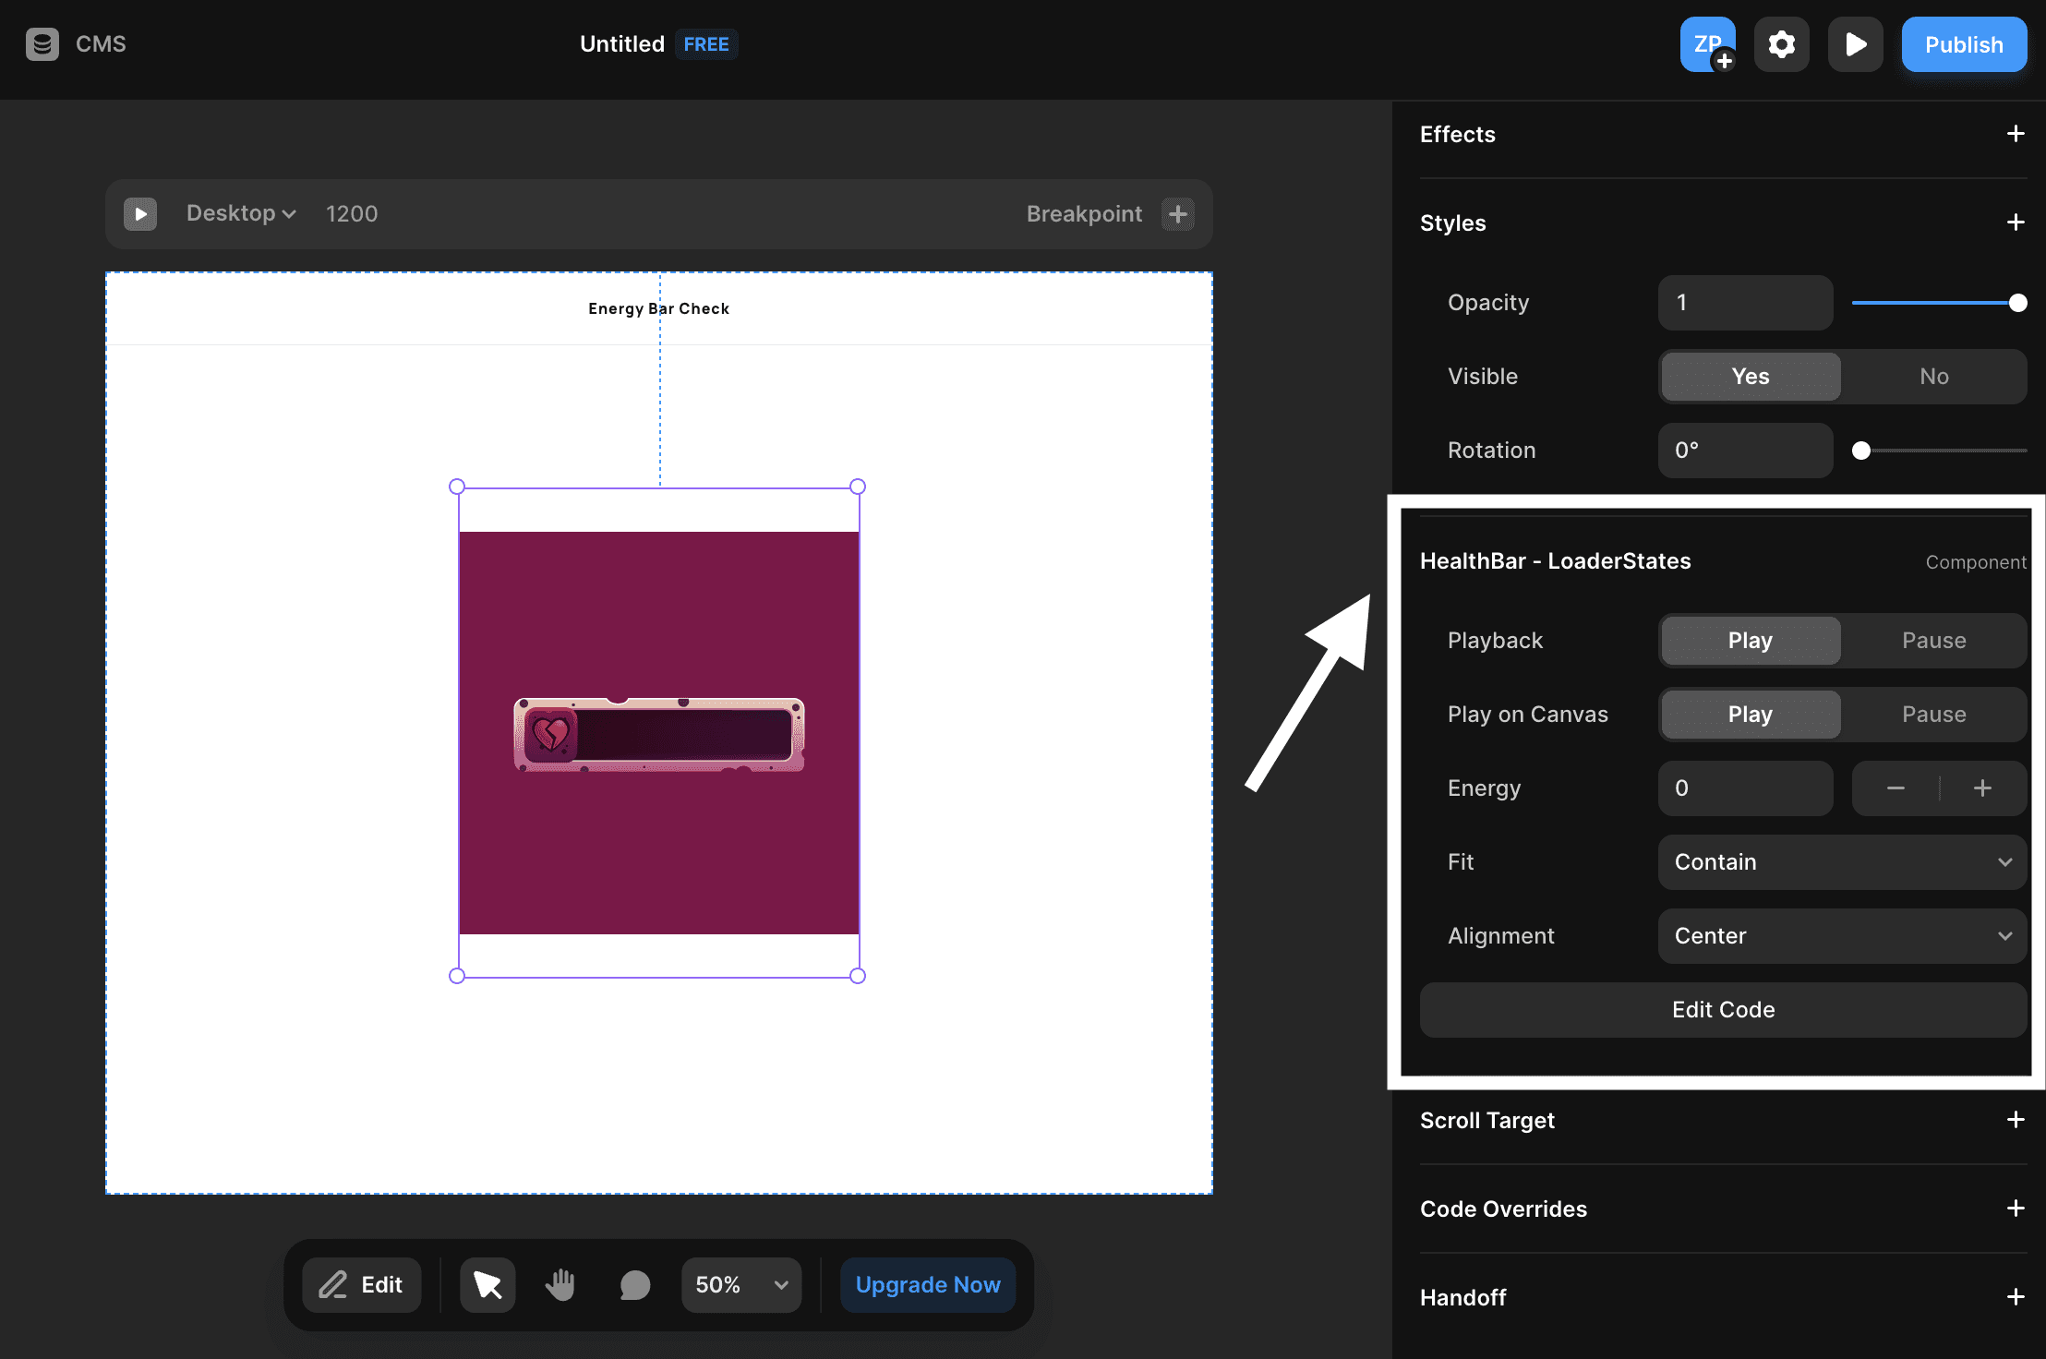Select the hand pan tool
Screen dimensions: 2046x1359
pyautogui.click(x=560, y=1284)
